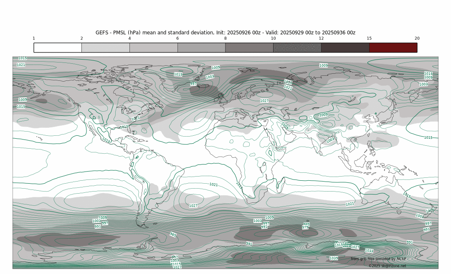Select the 1021 label in the southern Indian Ocean

click(350, 204)
